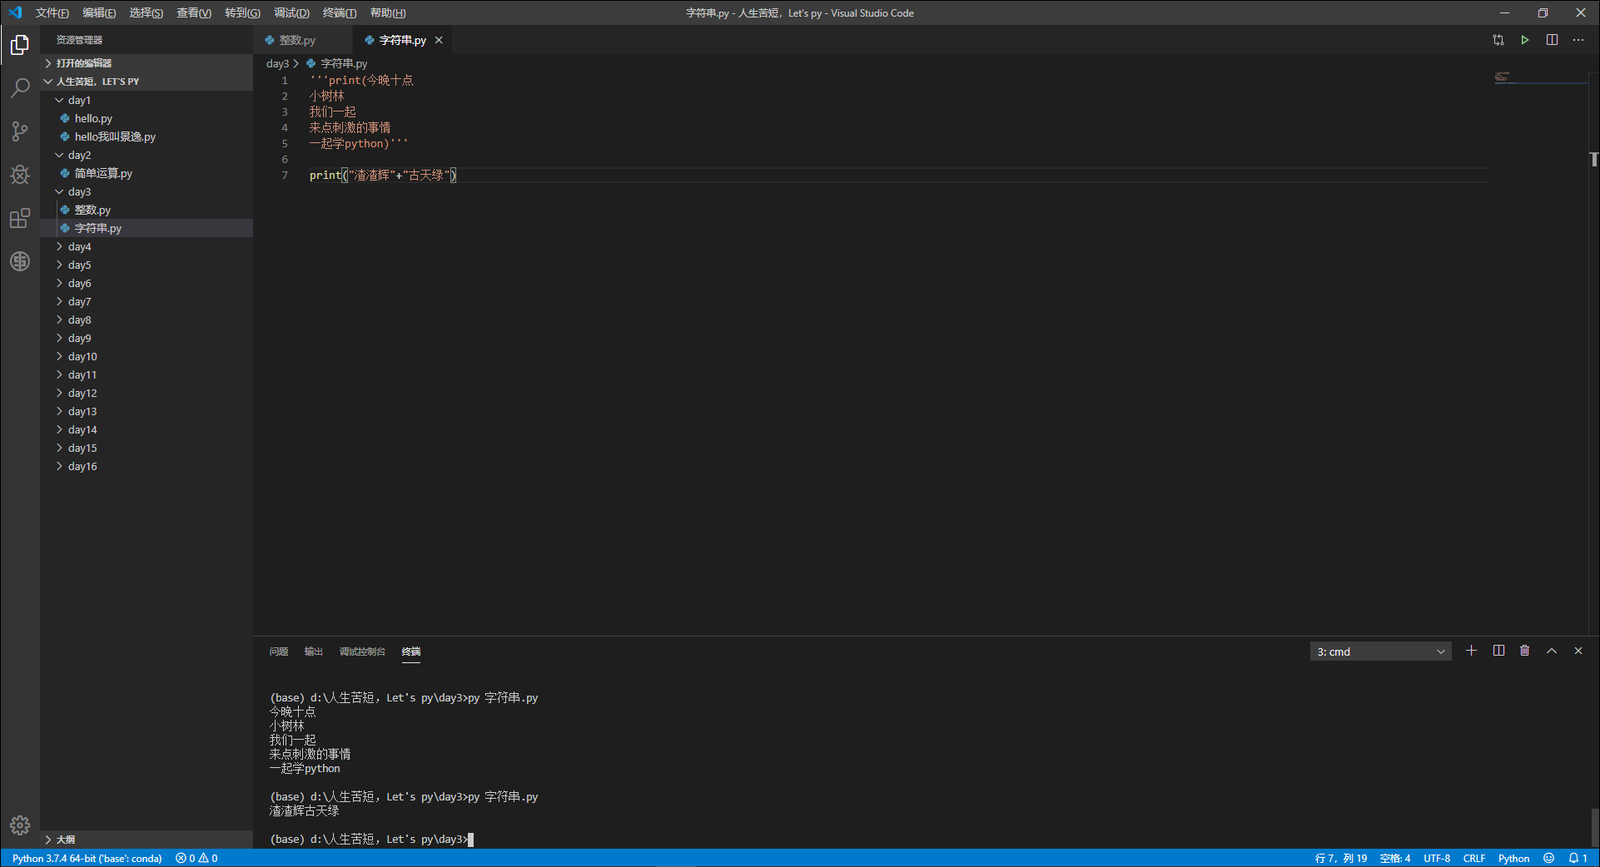The image size is (1600, 867).
Task: Select the 终端 panel tab
Action: click(411, 651)
